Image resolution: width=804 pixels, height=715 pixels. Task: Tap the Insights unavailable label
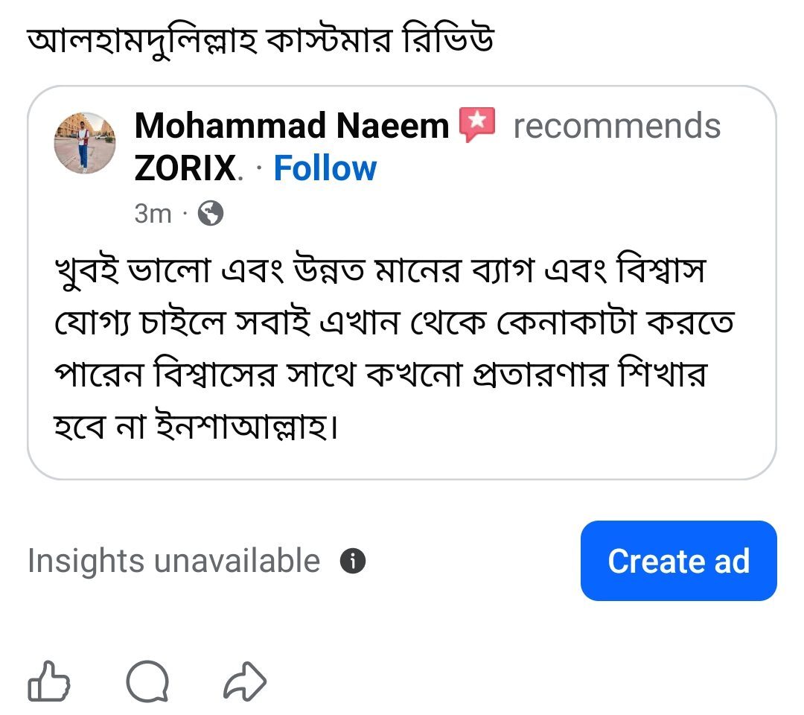(173, 561)
